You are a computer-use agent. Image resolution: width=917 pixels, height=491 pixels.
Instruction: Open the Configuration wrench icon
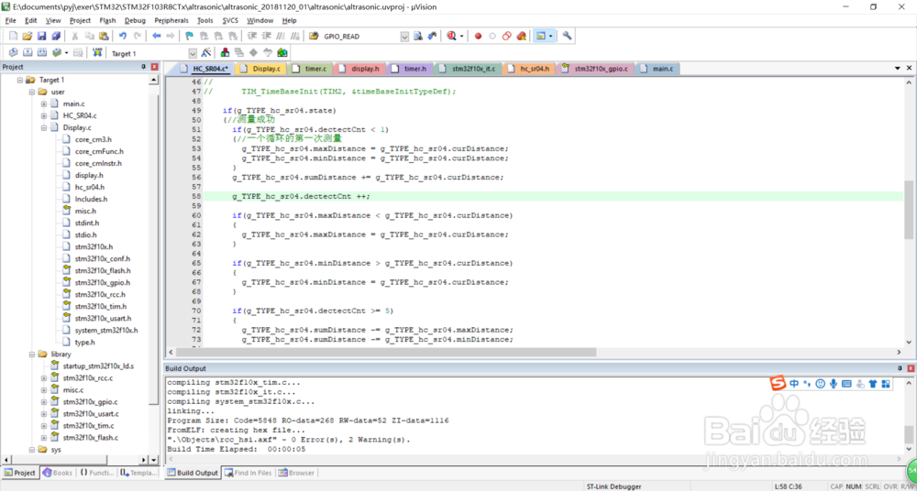(567, 37)
